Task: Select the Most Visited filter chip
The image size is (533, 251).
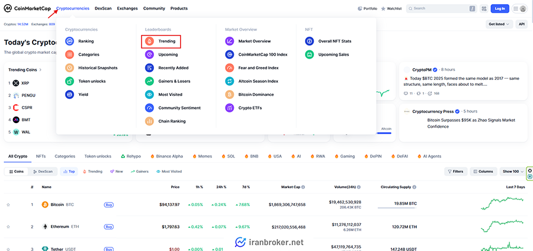Action: point(169,172)
